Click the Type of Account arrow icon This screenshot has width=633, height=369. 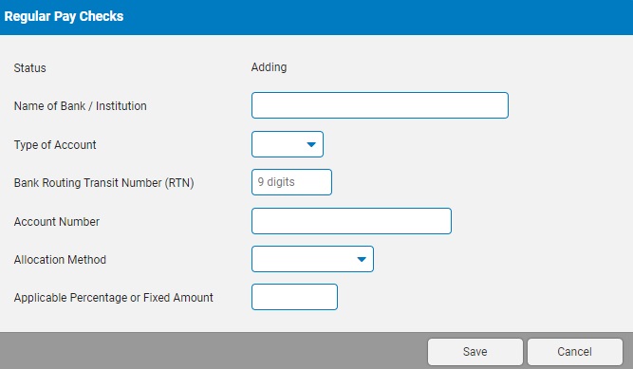[311, 144]
